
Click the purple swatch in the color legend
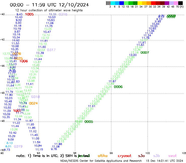click(x=167, y=3)
